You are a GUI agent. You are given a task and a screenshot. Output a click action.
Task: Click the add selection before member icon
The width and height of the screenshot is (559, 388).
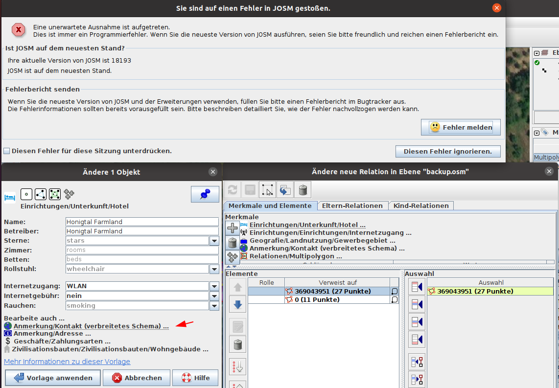click(417, 304)
